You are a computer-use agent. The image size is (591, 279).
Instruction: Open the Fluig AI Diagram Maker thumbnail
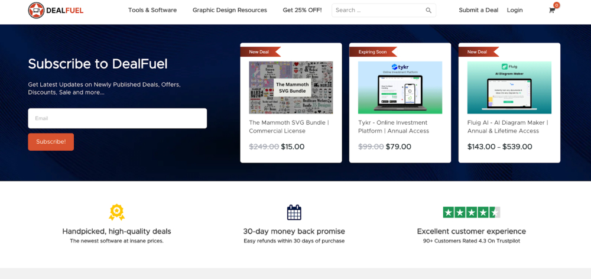click(x=509, y=87)
